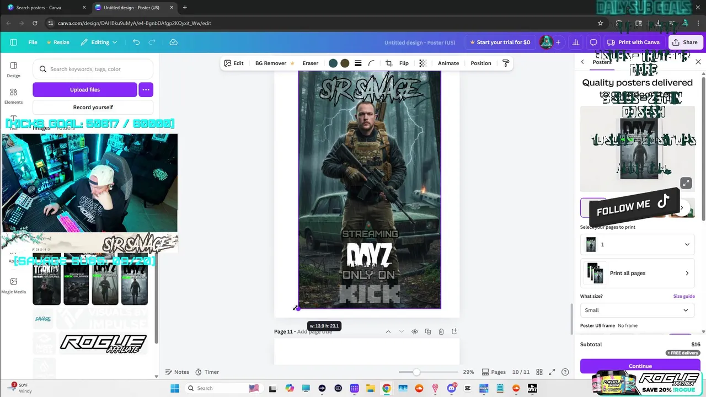
Task: Open the Editing mode dropdown
Action: point(99,42)
